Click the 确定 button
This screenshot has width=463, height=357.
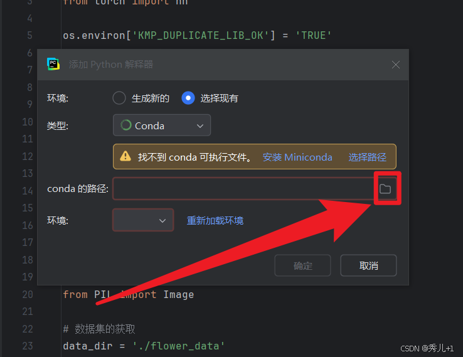(302, 266)
